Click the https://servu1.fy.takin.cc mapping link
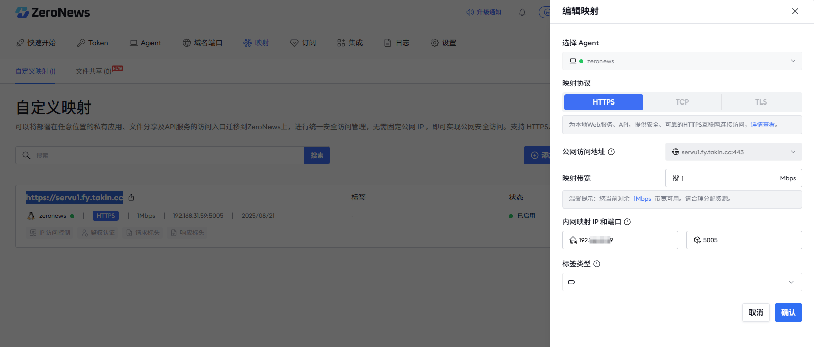 [x=74, y=197]
